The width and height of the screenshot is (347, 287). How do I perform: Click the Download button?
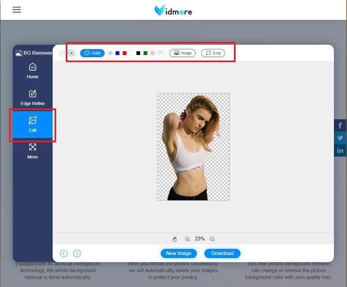(x=222, y=253)
